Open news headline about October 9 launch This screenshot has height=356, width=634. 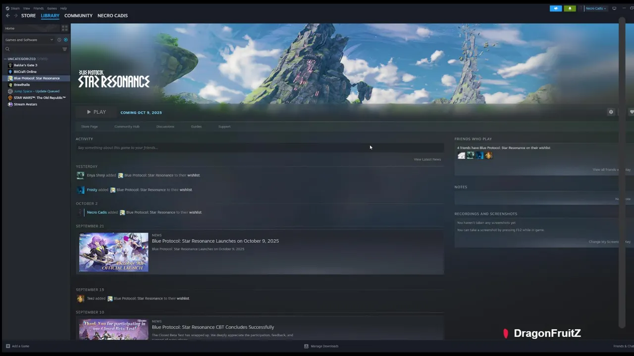(215, 241)
